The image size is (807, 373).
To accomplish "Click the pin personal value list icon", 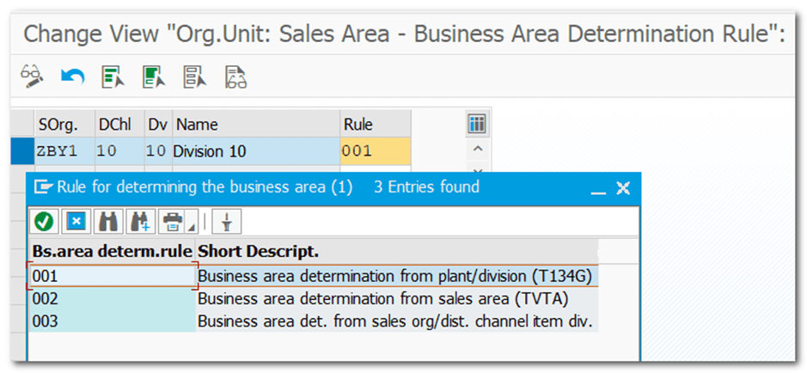I will (227, 222).
